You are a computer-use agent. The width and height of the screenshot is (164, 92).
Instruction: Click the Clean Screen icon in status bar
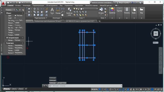[x=158, y=89]
